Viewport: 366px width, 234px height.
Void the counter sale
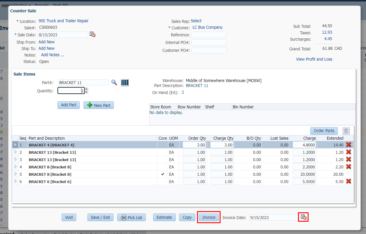[69, 217]
